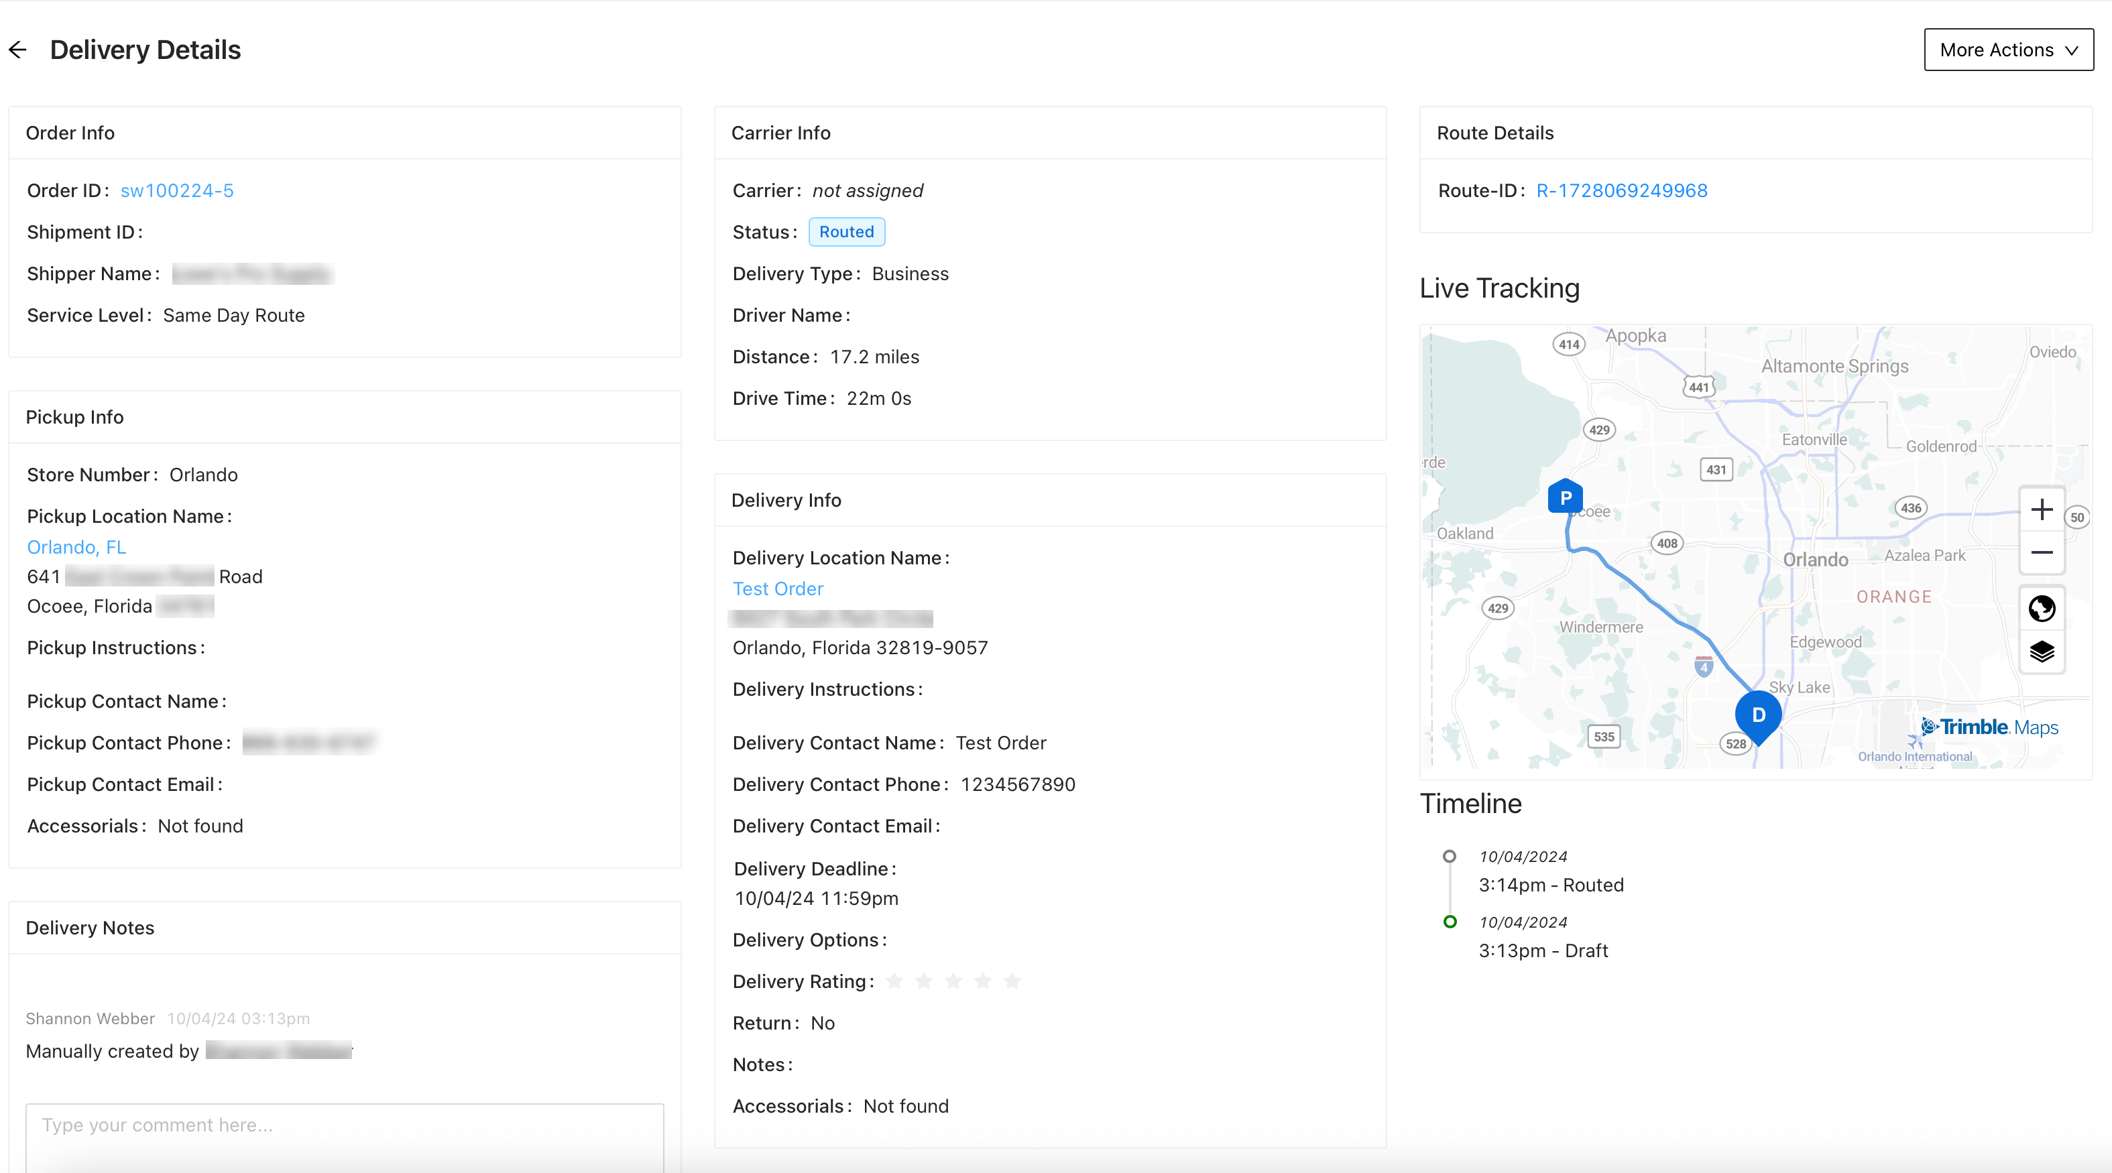
Task: Click the route 408 shield on map
Action: (1667, 544)
